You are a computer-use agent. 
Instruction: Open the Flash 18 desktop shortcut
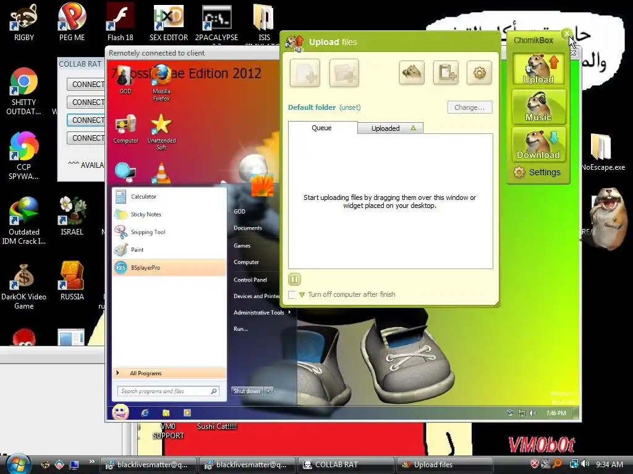coord(121,23)
